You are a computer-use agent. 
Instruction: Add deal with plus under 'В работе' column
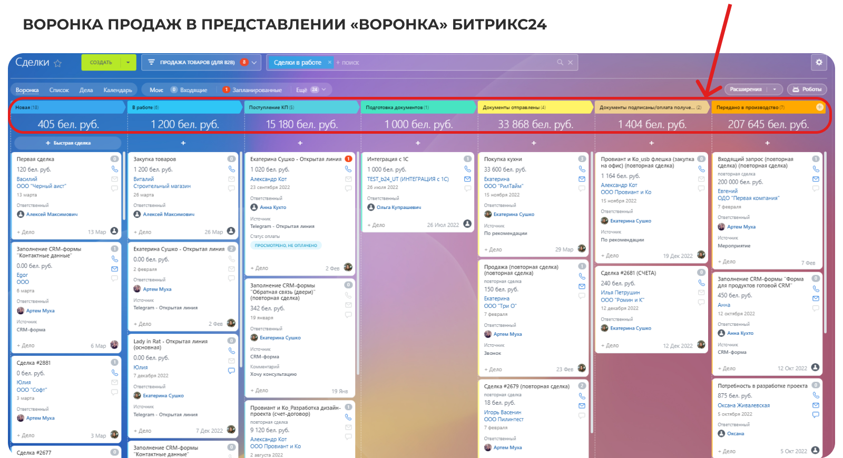183,143
